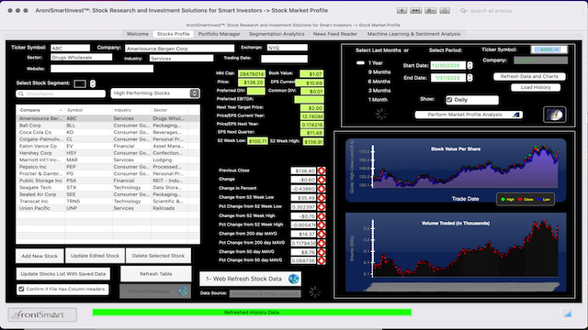Select the 1 Year period radio option
Screen dimensions: 588x330
pyautogui.click(x=360, y=63)
